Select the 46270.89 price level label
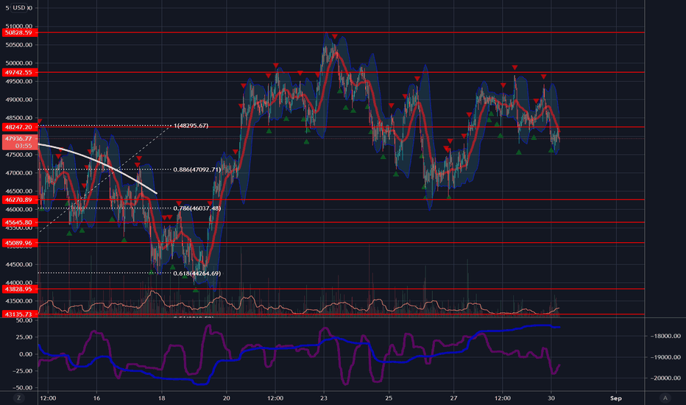Viewport: 686px width, 405px height. (x=20, y=200)
